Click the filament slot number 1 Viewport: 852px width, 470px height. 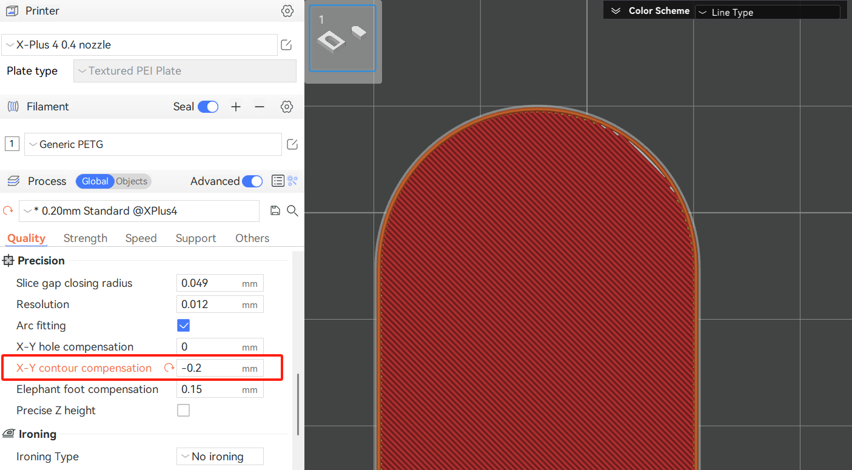[12, 144]
